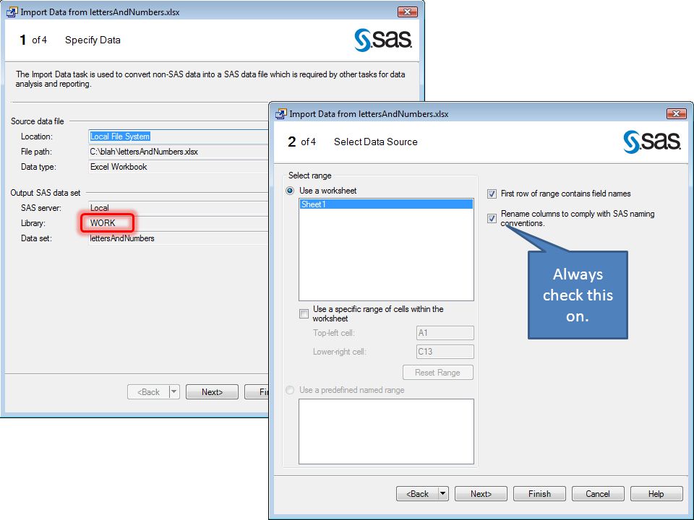Image resolution: width=694 pixels, height=520 pixels.
Task: Click Import Data icon in step 2 title bar
Action: (280, 114)
